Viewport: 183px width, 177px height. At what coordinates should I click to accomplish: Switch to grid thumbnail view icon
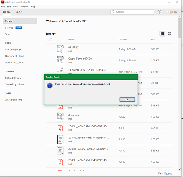tap(170, 34)
